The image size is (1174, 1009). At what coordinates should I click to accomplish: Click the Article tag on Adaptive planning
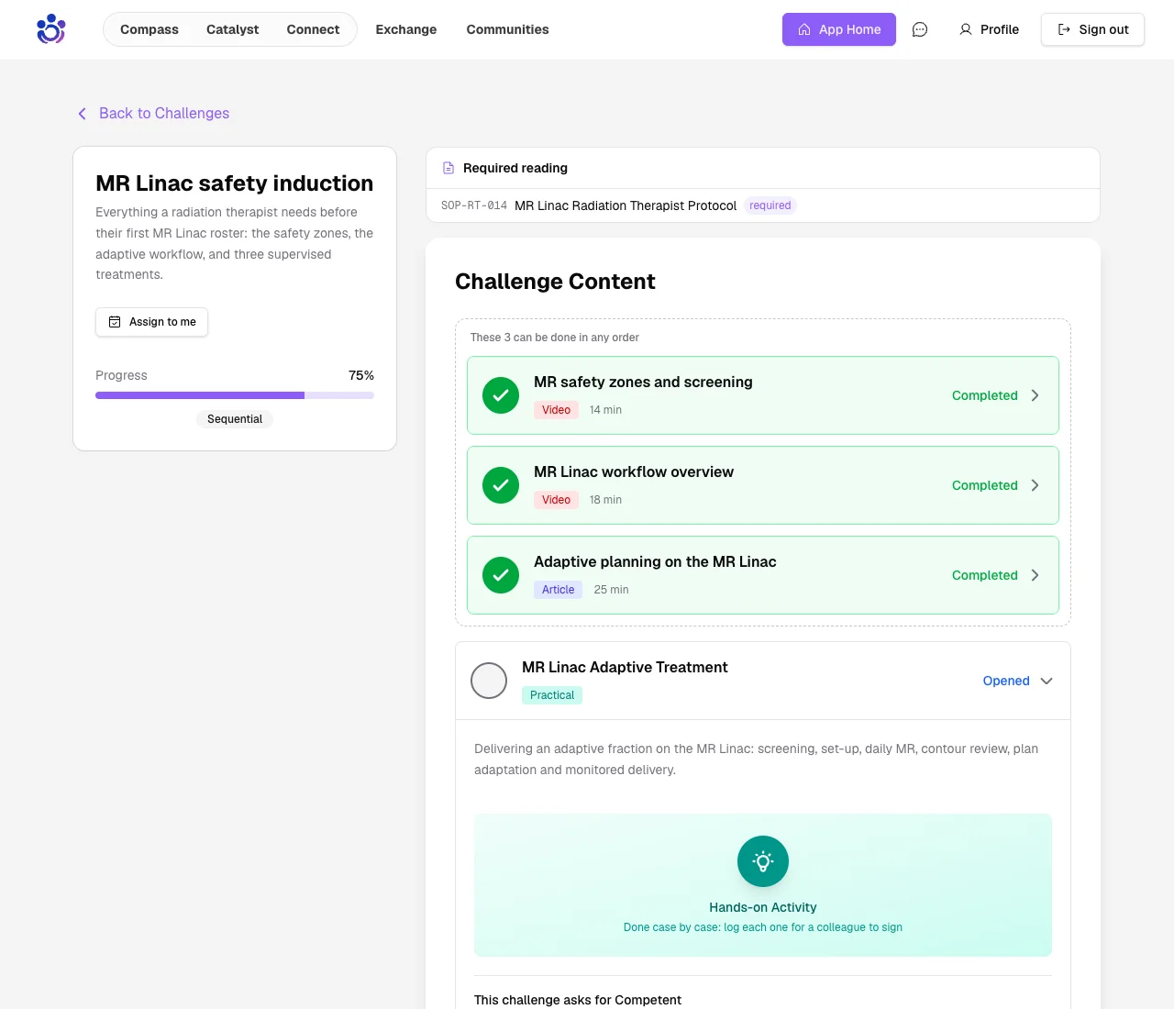click(558, 590)
